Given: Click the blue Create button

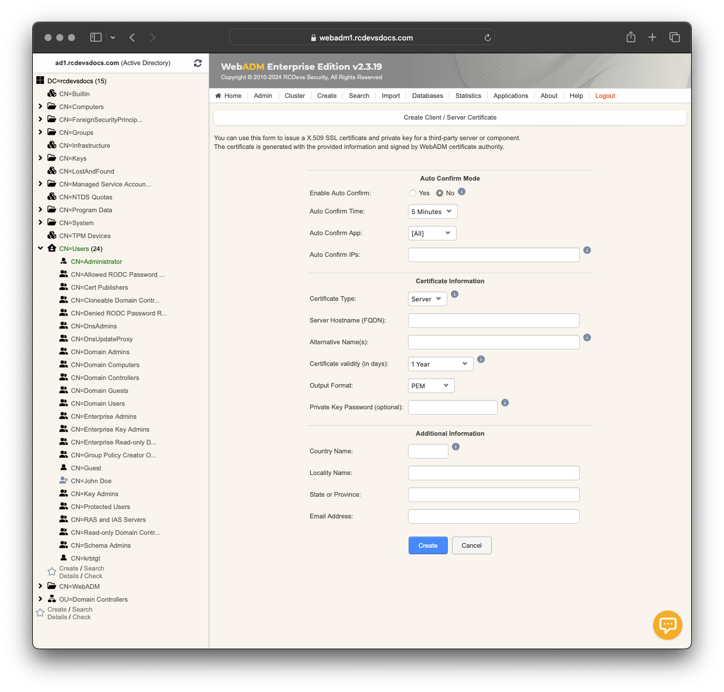Looking at the screenshot, I should (428, 545).
